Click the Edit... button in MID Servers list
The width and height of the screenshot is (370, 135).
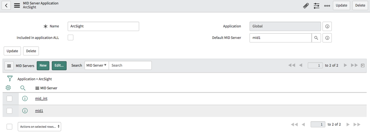click(59, 66)
